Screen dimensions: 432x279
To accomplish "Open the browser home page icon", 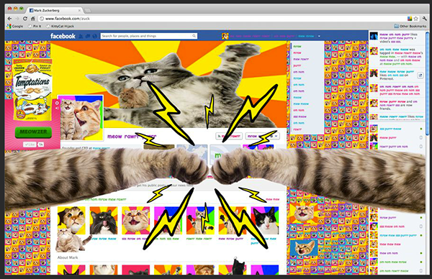I will click(33, 19).
